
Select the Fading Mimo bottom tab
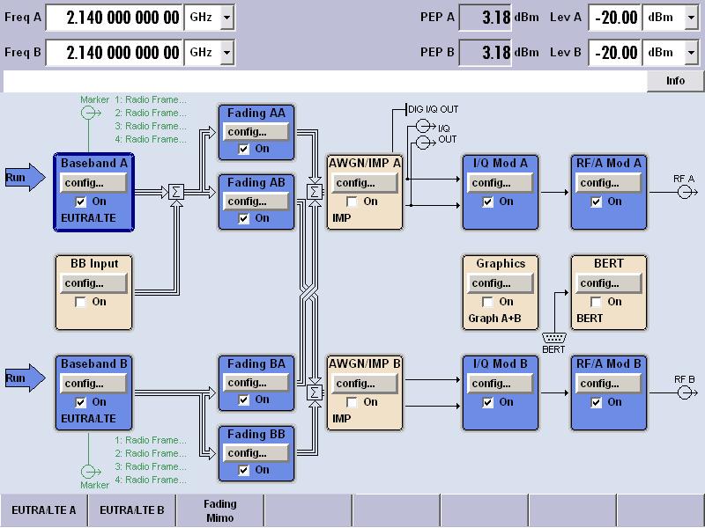tap(219, 510)
